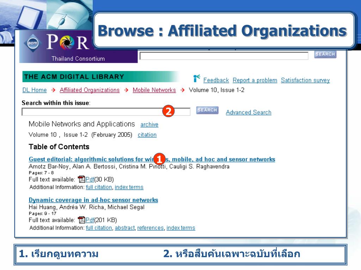
Task: Click the Thailand Consortium text
Action: (x=78, y=59)
